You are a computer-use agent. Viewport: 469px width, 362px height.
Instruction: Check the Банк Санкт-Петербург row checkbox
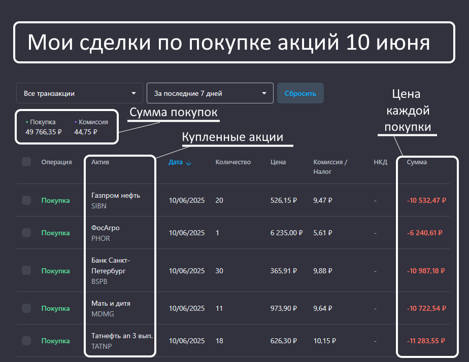[x=26, y=271]
